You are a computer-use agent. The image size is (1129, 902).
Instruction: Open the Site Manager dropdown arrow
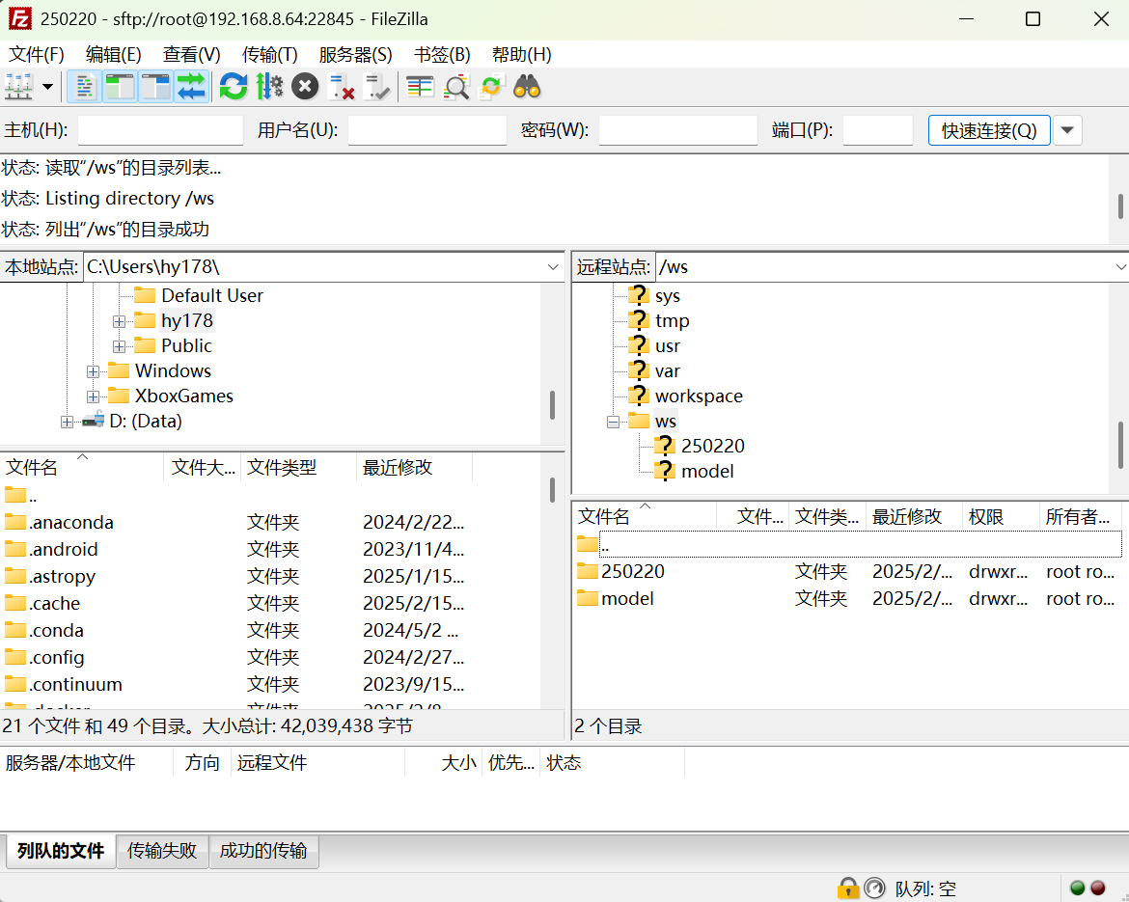click(x=46, y=87)
